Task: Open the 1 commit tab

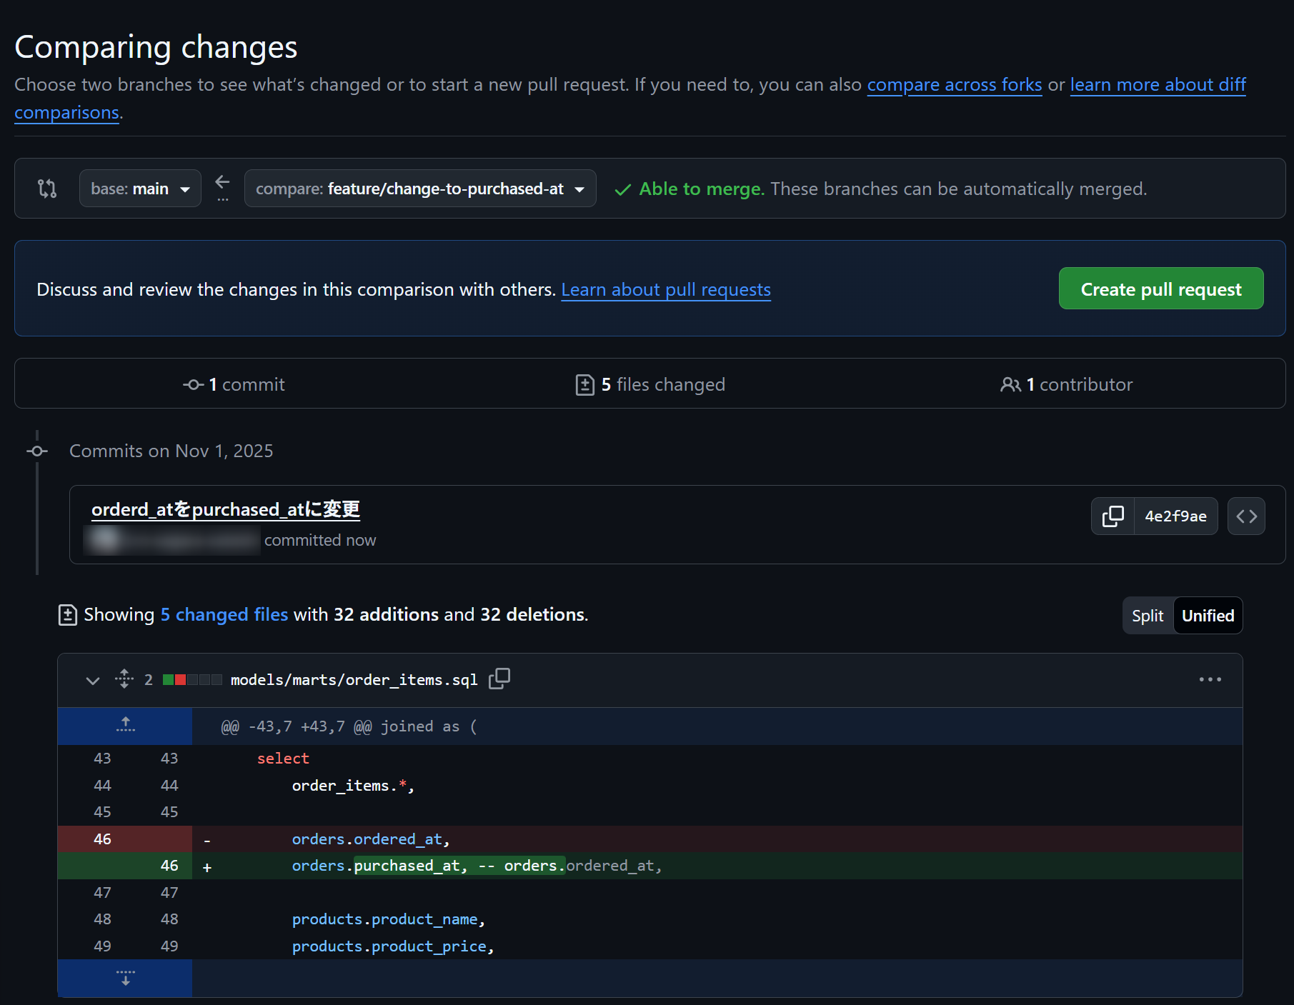Action: tap(234, 384)
